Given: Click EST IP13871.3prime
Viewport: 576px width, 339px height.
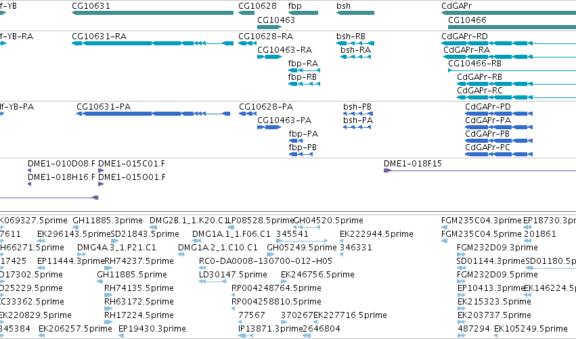Looking at the screenshot, I should tap(246, 336).
